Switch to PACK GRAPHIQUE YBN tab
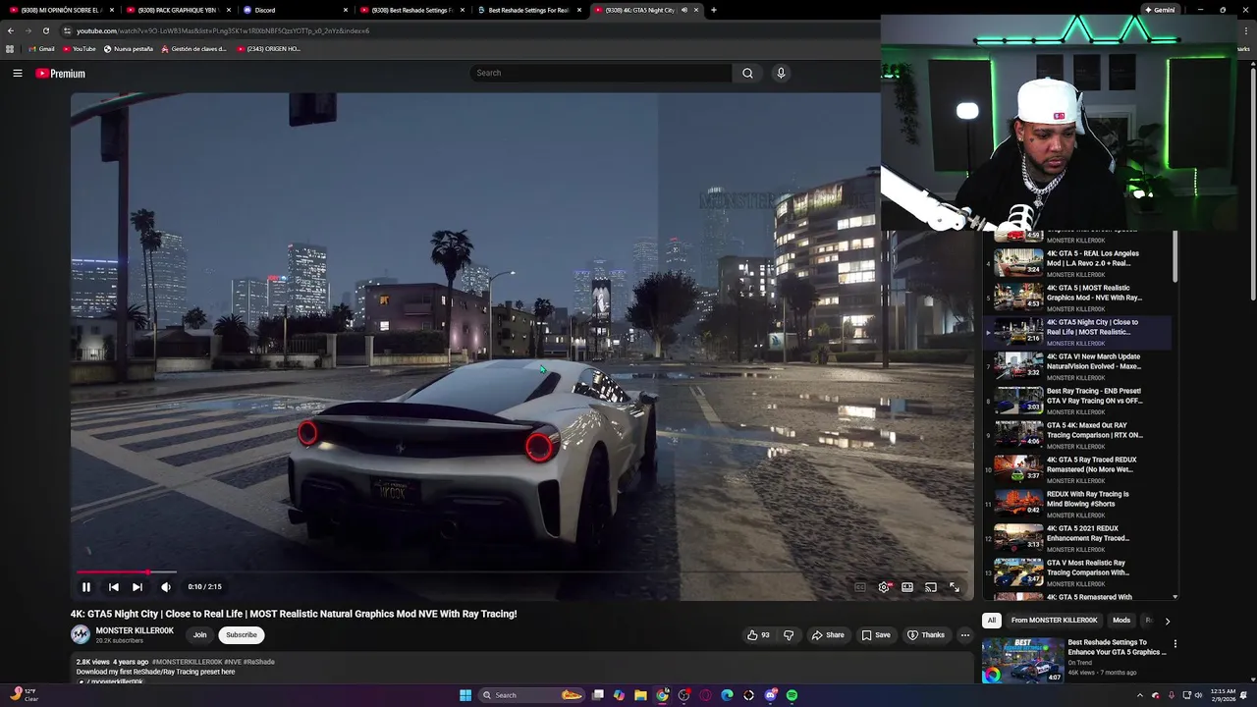Image resolution: width=1257 pixels, height=707 pixels. point(178,10)
